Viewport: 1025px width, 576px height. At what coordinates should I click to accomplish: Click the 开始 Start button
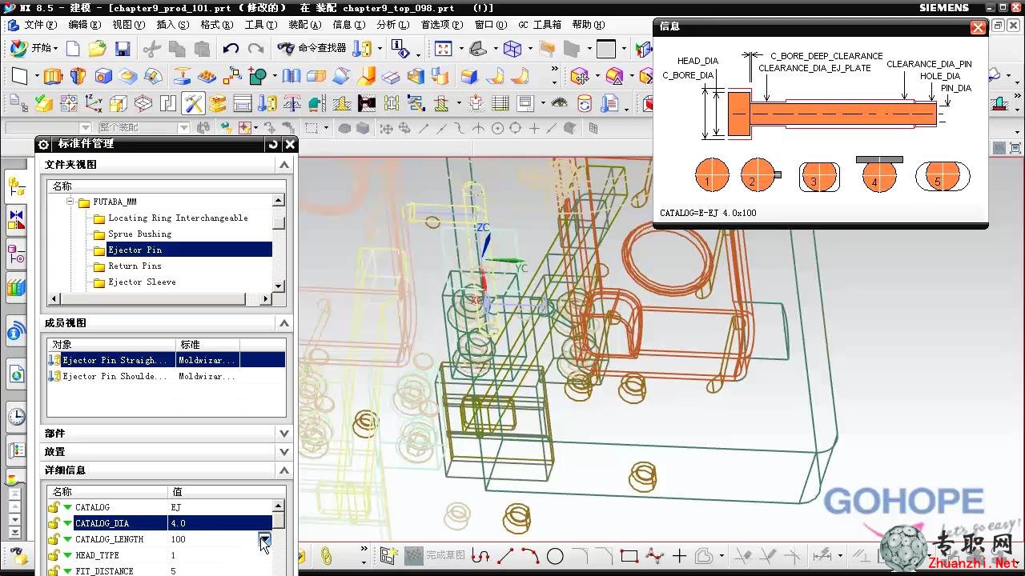tap(33, 48)
